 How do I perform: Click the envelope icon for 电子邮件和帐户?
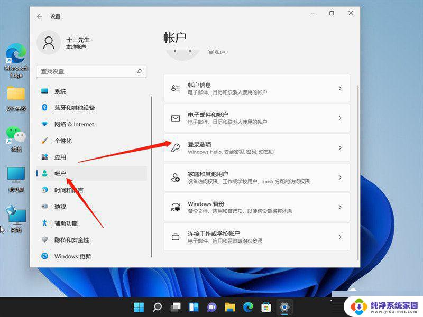[176, 118]
